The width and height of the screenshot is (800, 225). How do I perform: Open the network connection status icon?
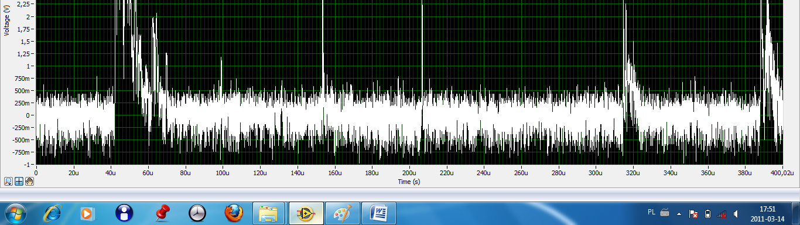click(722, 214)
